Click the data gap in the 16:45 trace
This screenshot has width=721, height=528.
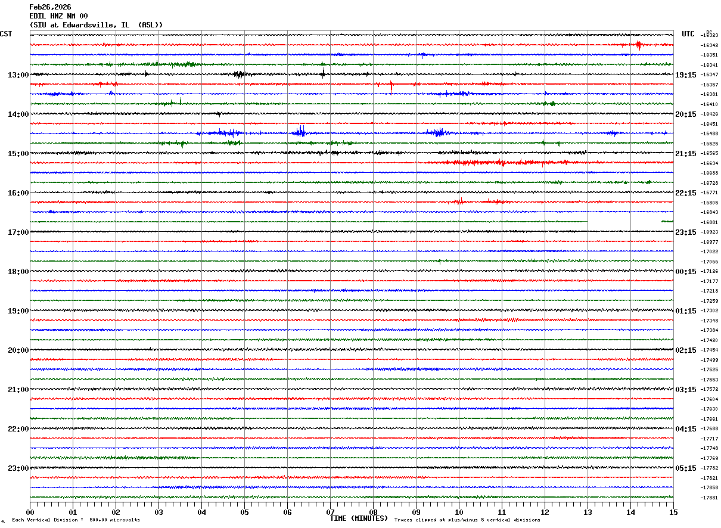click(x=624, y=222)
